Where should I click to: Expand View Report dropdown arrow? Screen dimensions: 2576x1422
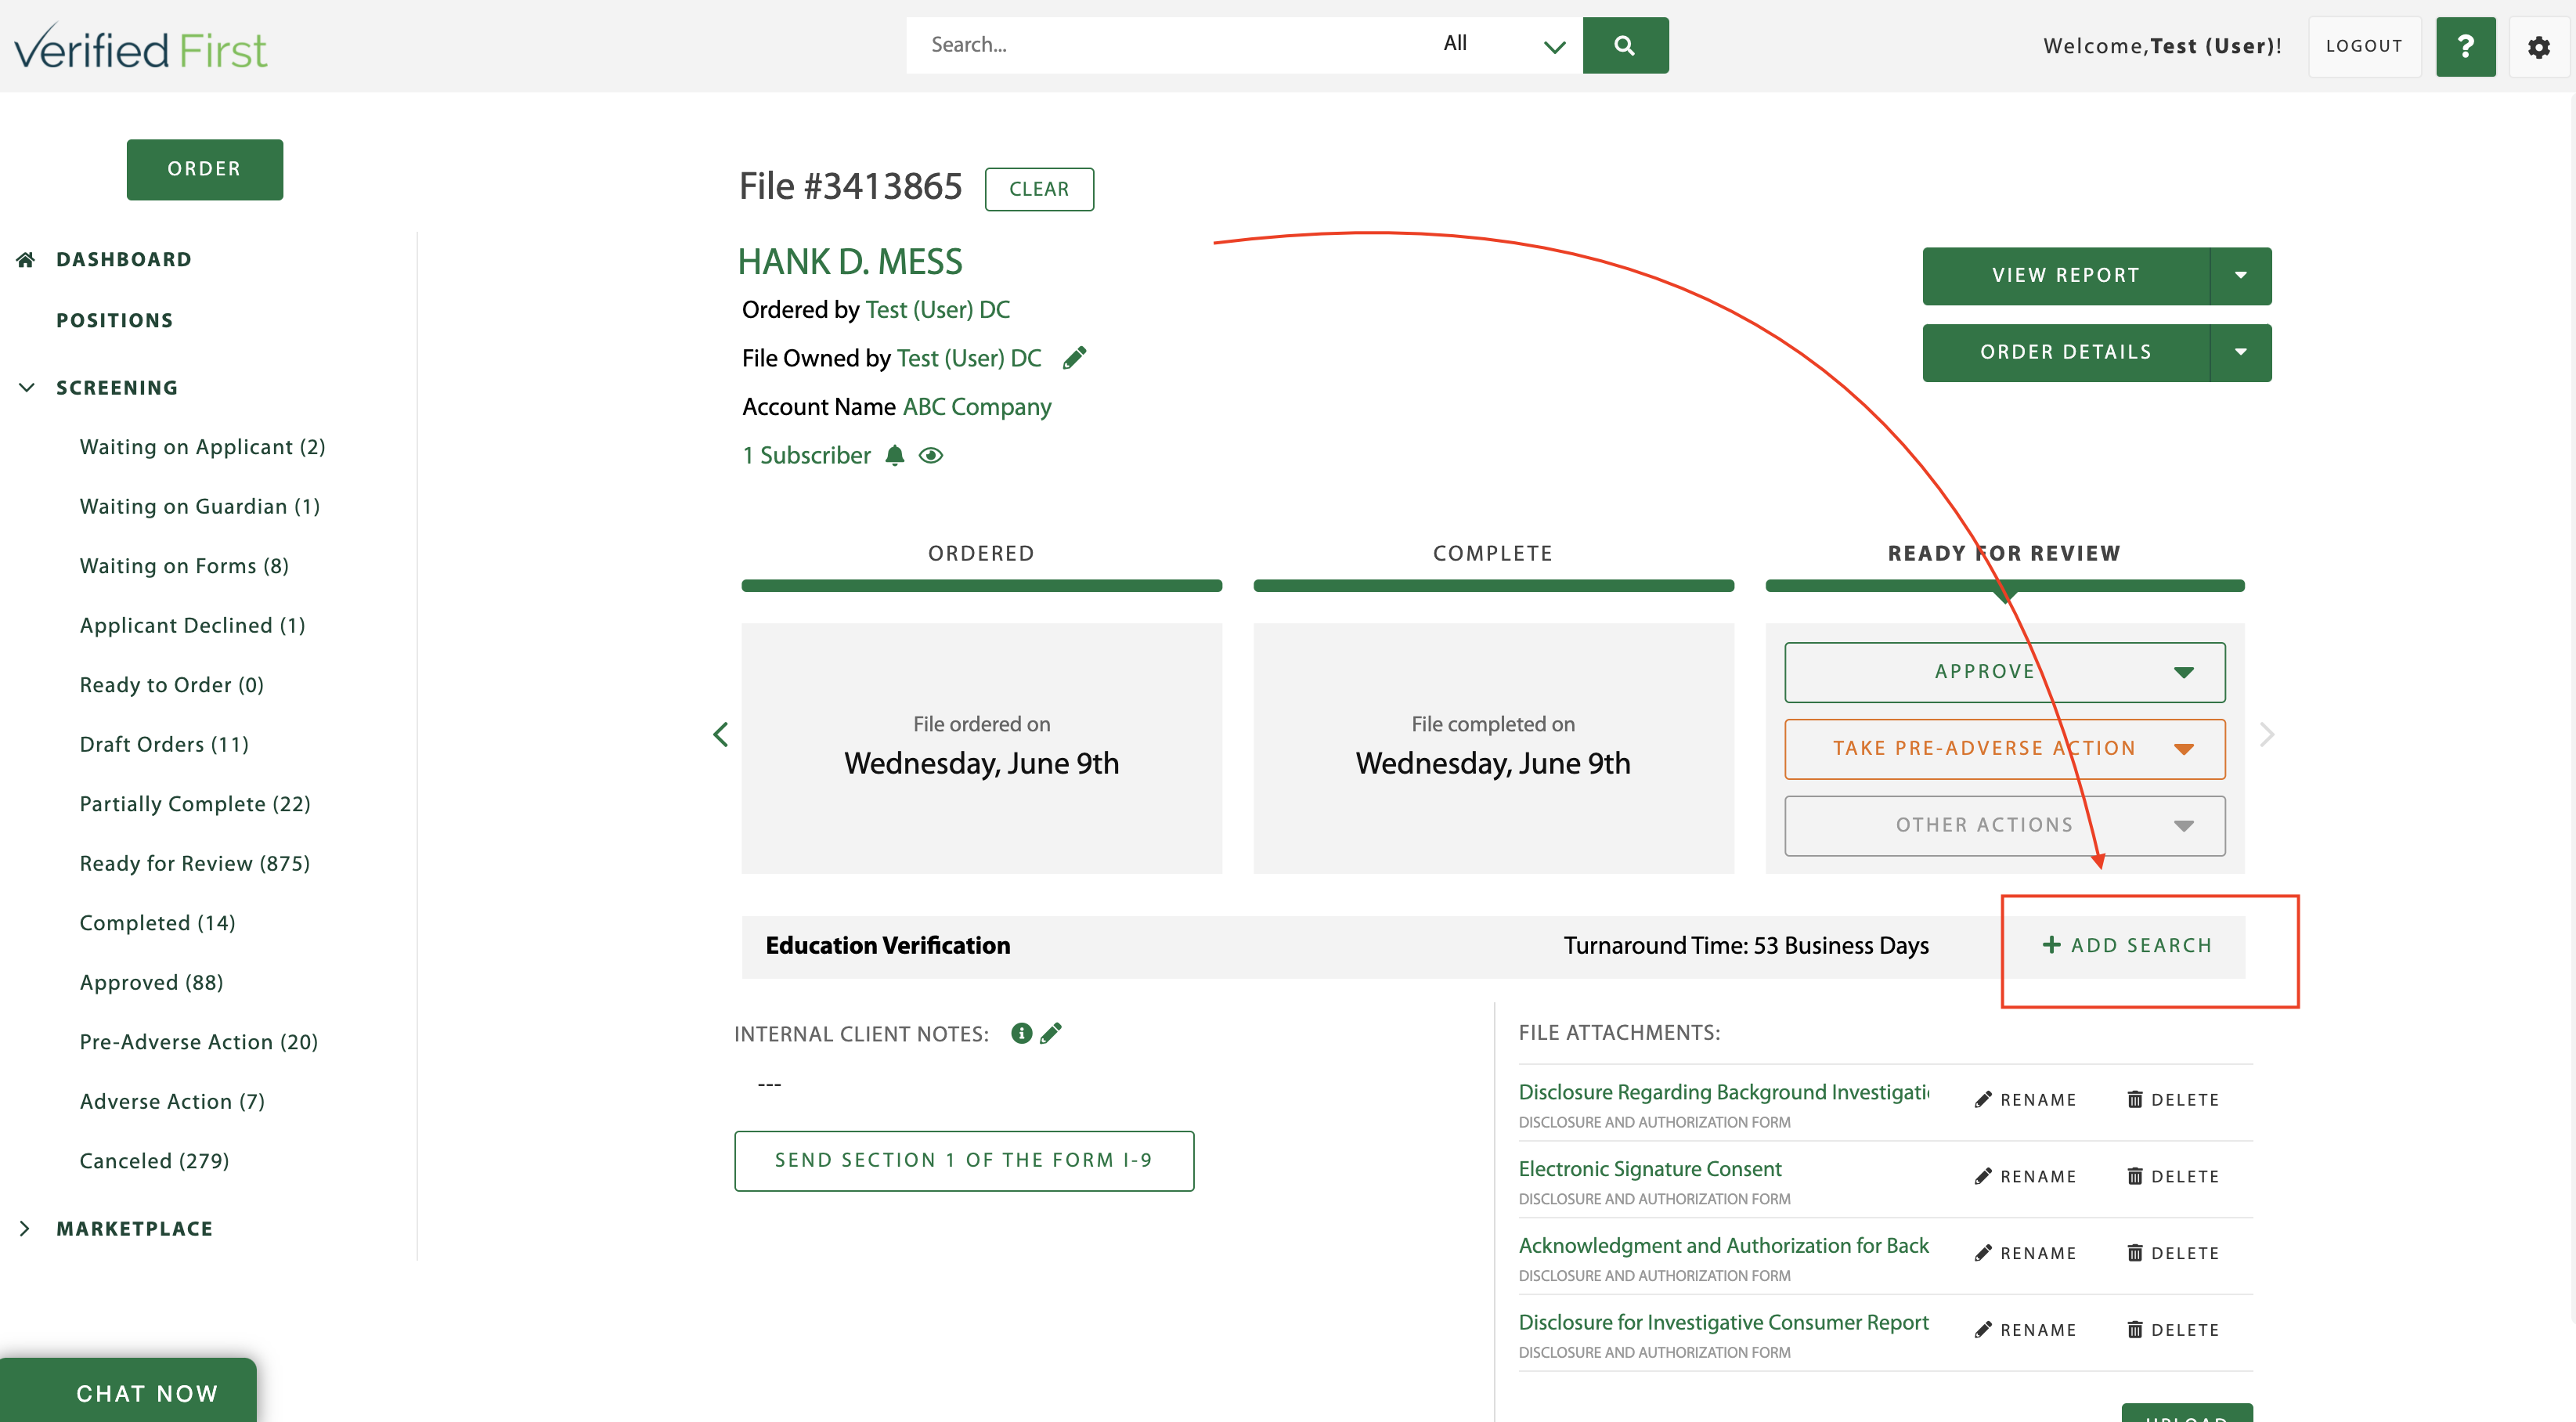coord(2240,276)
